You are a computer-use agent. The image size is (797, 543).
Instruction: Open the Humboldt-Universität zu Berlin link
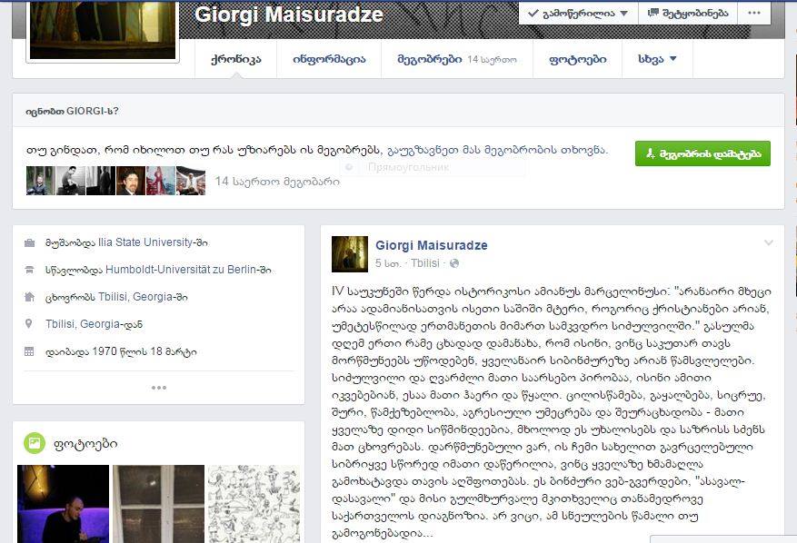(x=183, y=270)
